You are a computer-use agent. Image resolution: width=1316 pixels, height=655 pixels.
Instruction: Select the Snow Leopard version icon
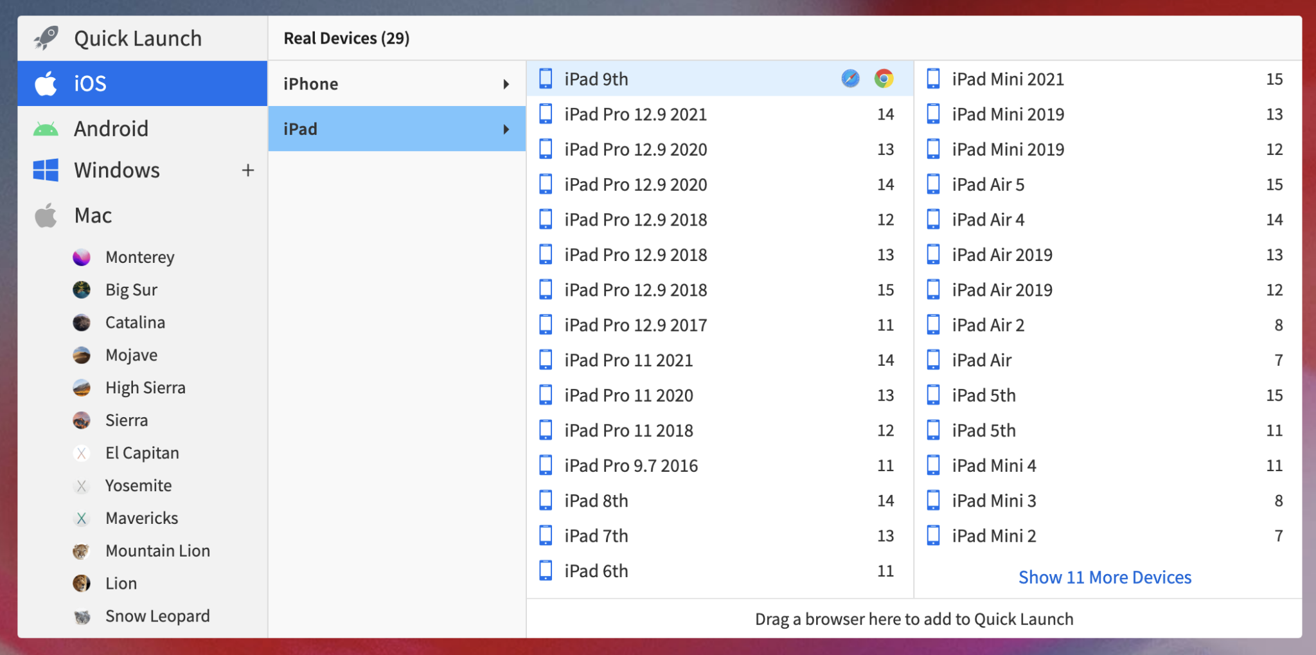tap(81, 615)
